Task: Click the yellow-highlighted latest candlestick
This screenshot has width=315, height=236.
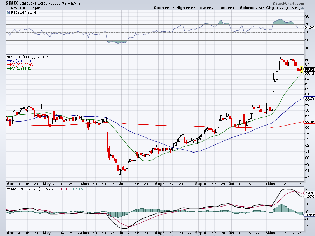Action: point(301,69)
